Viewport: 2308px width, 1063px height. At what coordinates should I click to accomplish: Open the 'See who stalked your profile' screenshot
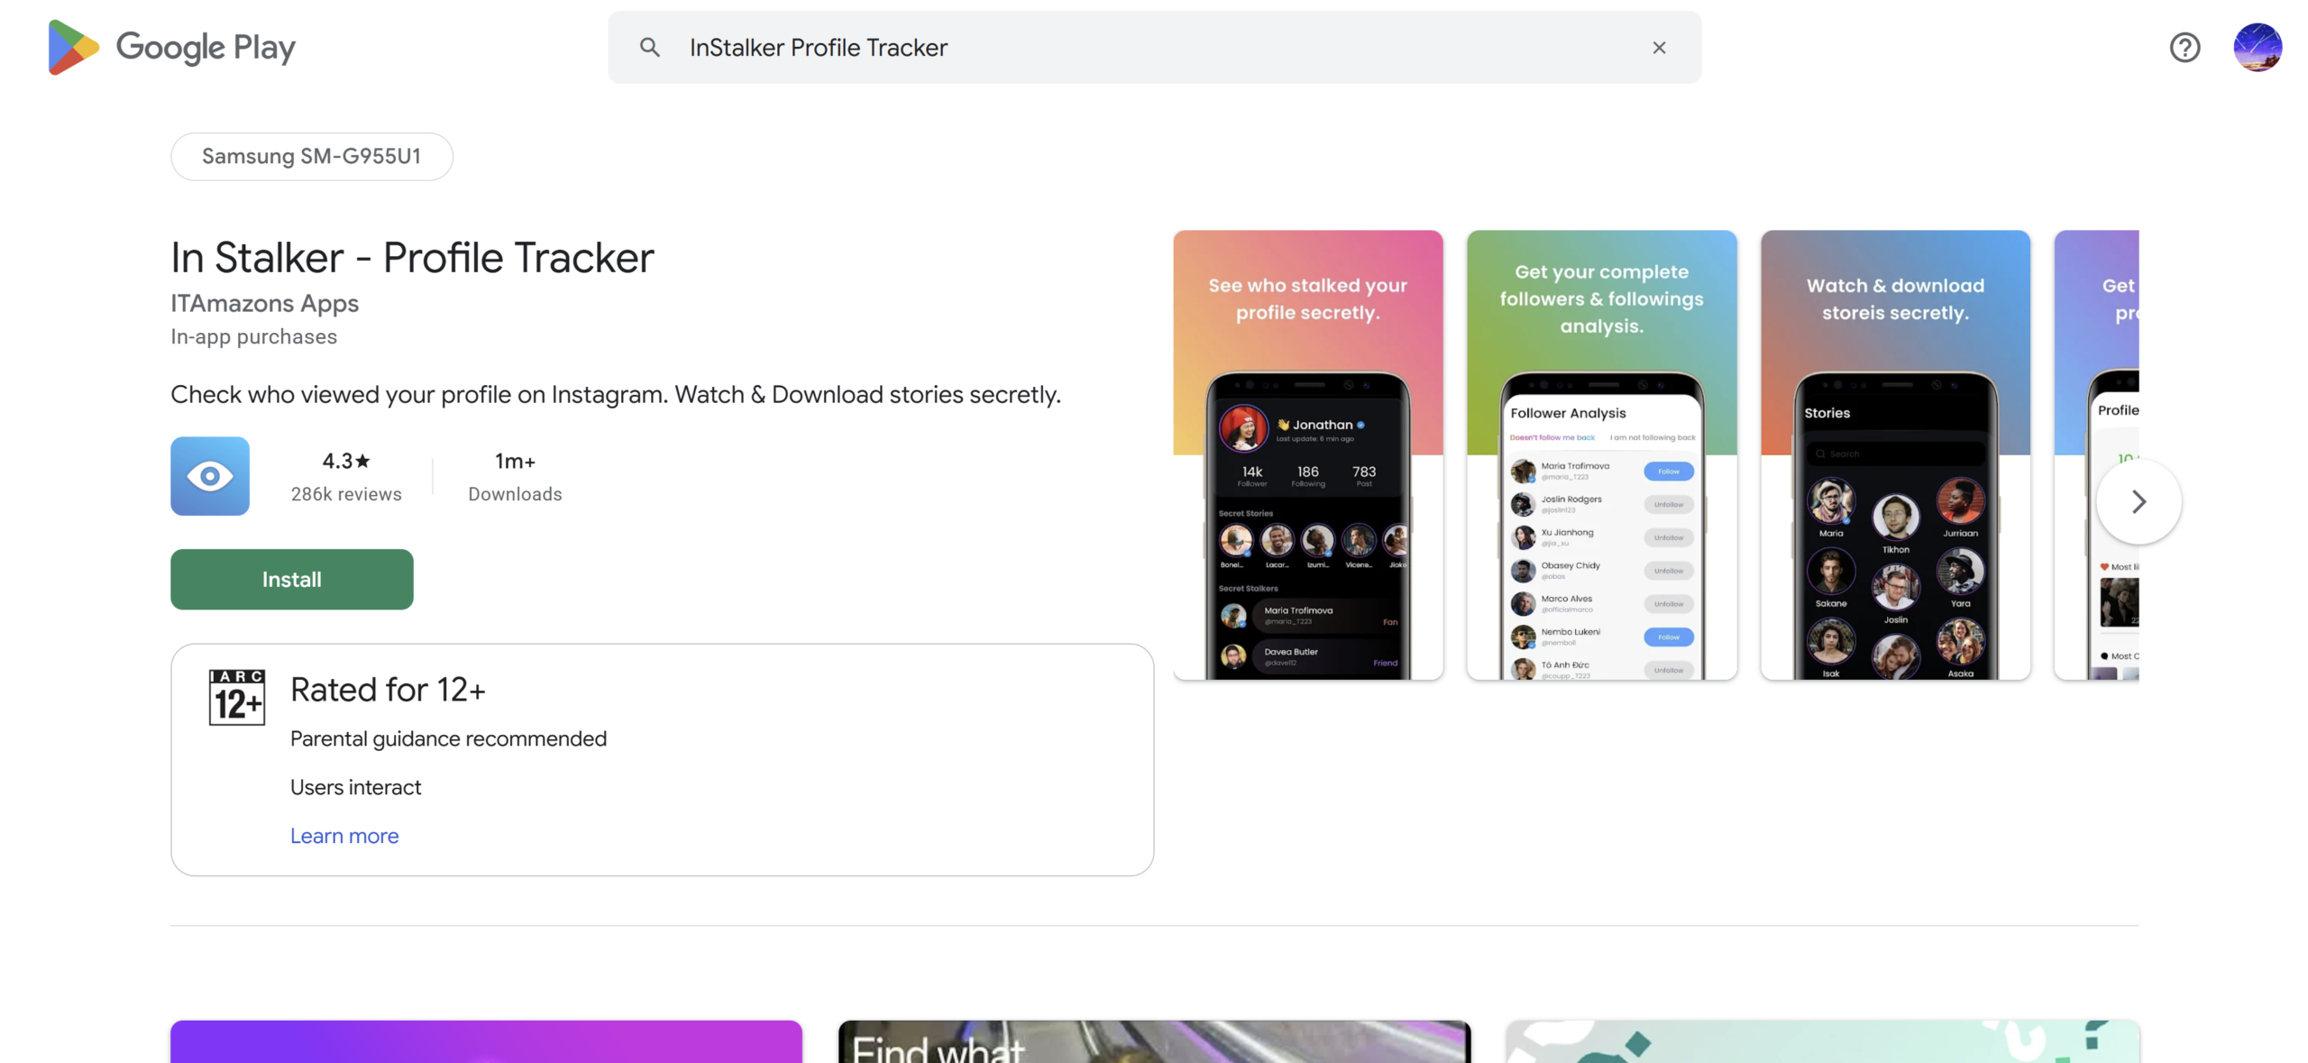tap(1307, 455)
